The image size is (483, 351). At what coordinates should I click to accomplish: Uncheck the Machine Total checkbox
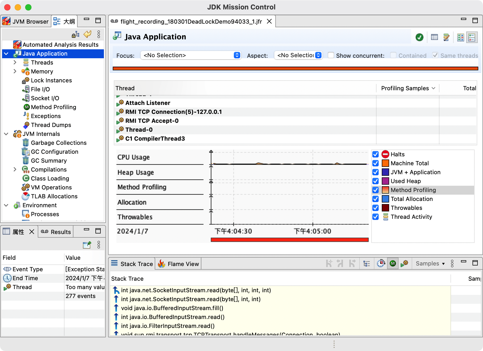point(375,163)
